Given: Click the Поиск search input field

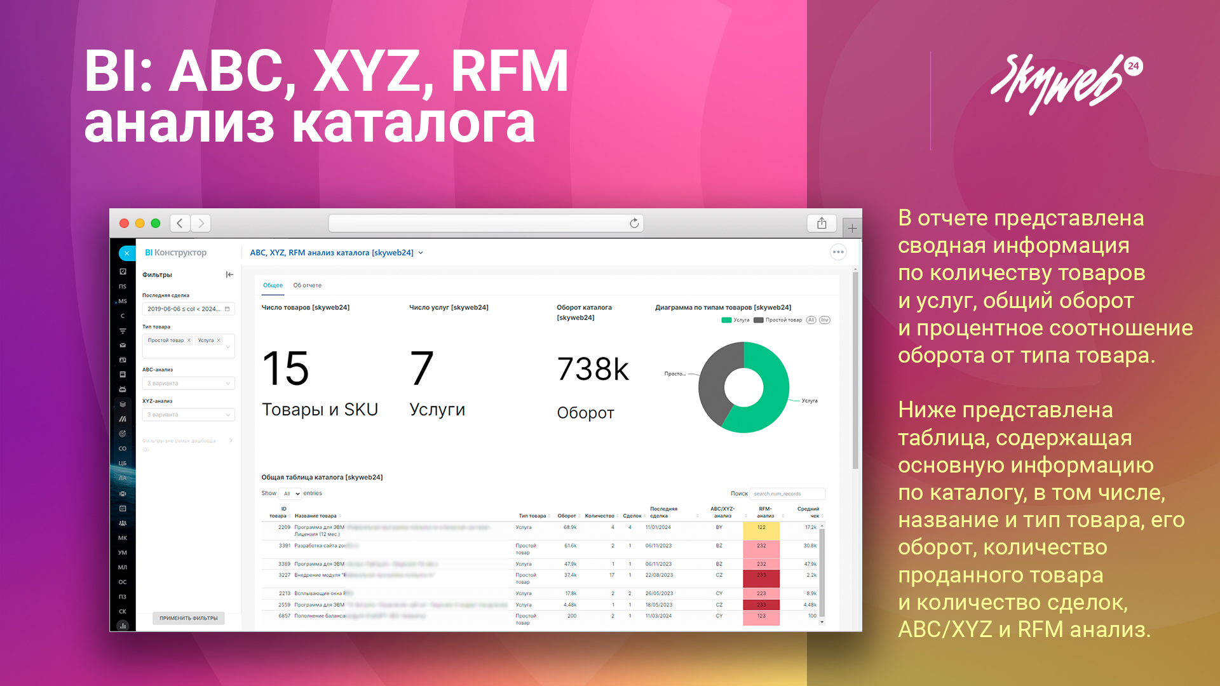Looking at the screenshot, I should tap(787, 494).
